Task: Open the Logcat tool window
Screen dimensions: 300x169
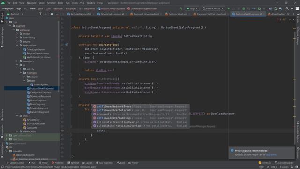Action: tap(87, 163)
